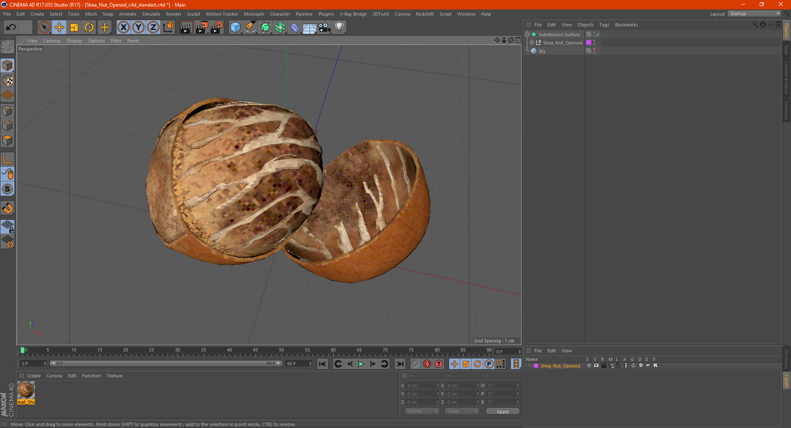Open Edit Render Settings
Screen dimensions: 791x428
[x=217, y=28]
